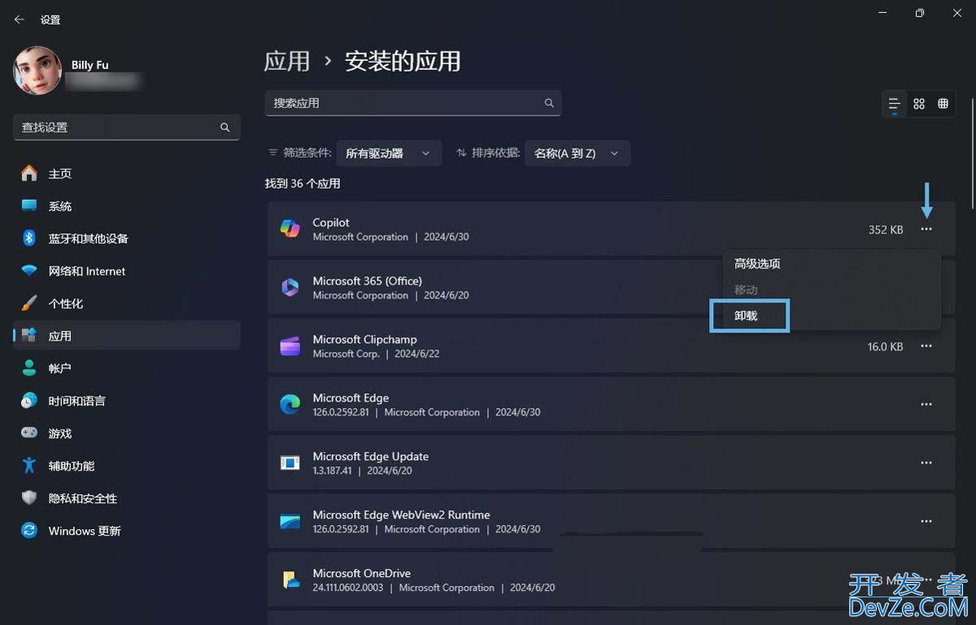The image size is (976, 625).
Task: Go to 时间和语言 settings
Action: click(x=127, y=401)
